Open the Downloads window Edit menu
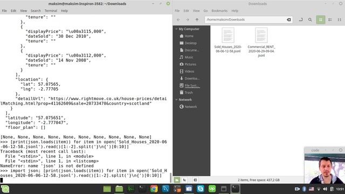Viewport: 345px width, 194px height. tap(187, 11)
